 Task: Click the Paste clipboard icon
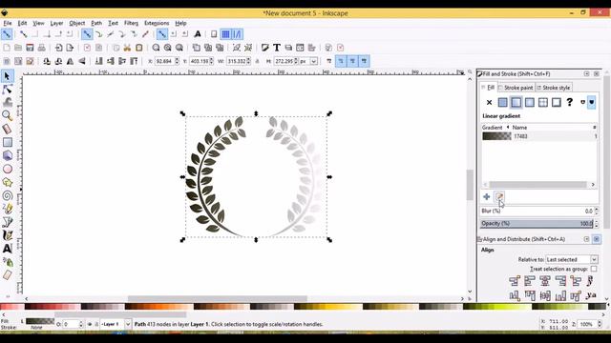tap(138, 48)
